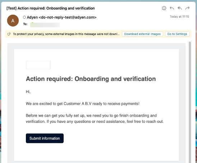Select the sender address do-not-reply-test@adyen.com
Screen dimensions: 197x163
68,17
